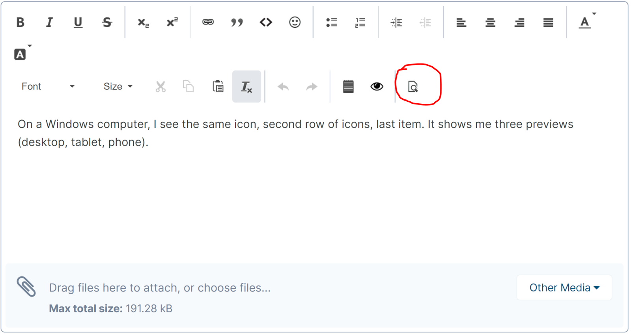Open the background color picker
The height and width of the screenshot is (336, 631).
(20, 54)
